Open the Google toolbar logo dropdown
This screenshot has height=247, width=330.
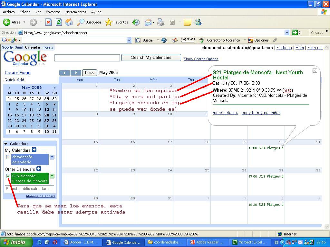click(20, 40)
